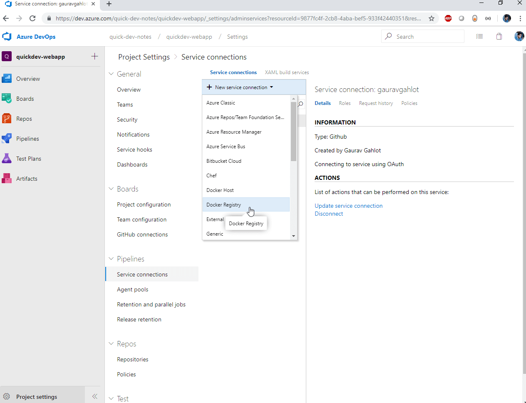The image size is (526, 403).
Task: Open the Overview sidebar icon
Action: point(7,79)
